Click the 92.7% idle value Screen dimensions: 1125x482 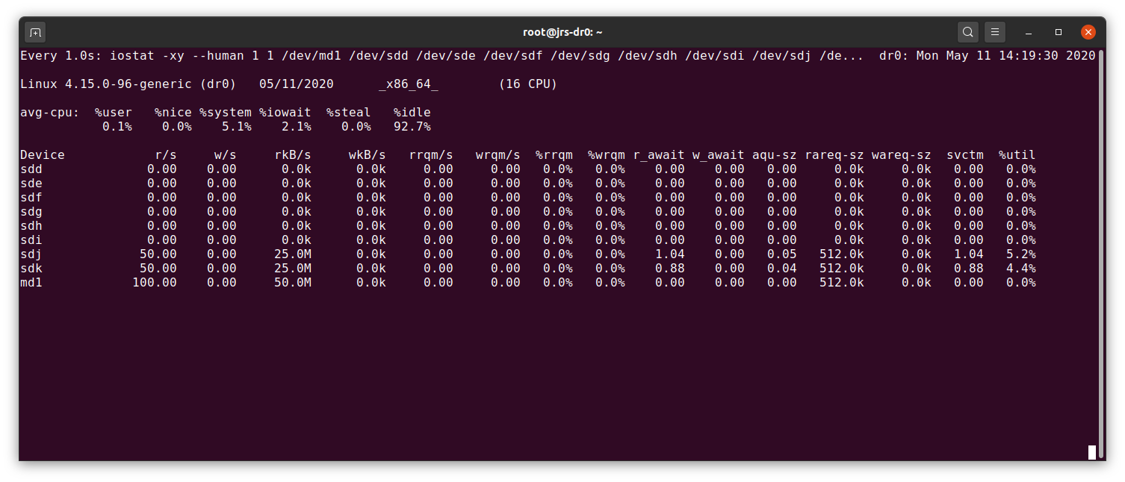(x=412, y=127)
